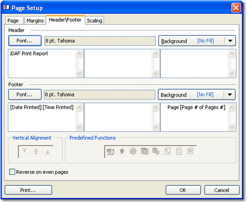
Task: Close the Page Setup dialog
Action: tap(236, 8)
